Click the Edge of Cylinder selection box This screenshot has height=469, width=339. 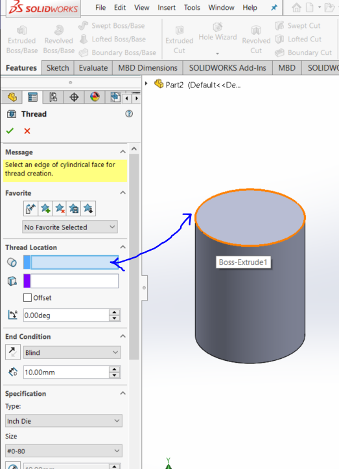75,262
